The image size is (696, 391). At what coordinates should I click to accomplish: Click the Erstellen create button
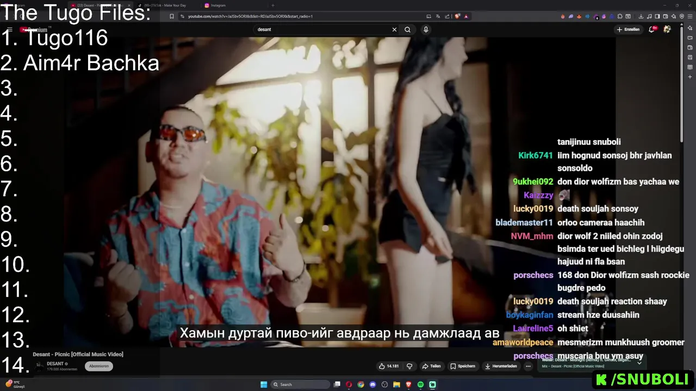(x=628, y=29)
